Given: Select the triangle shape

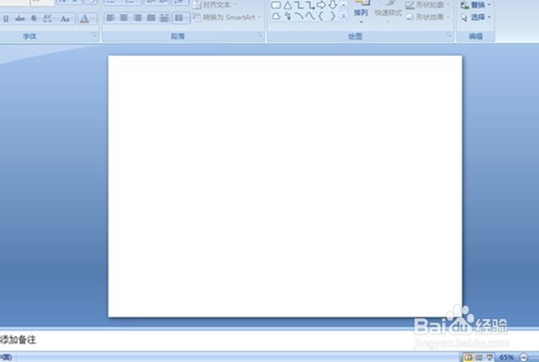Looking at the screenshot, I should click(288, 5).
